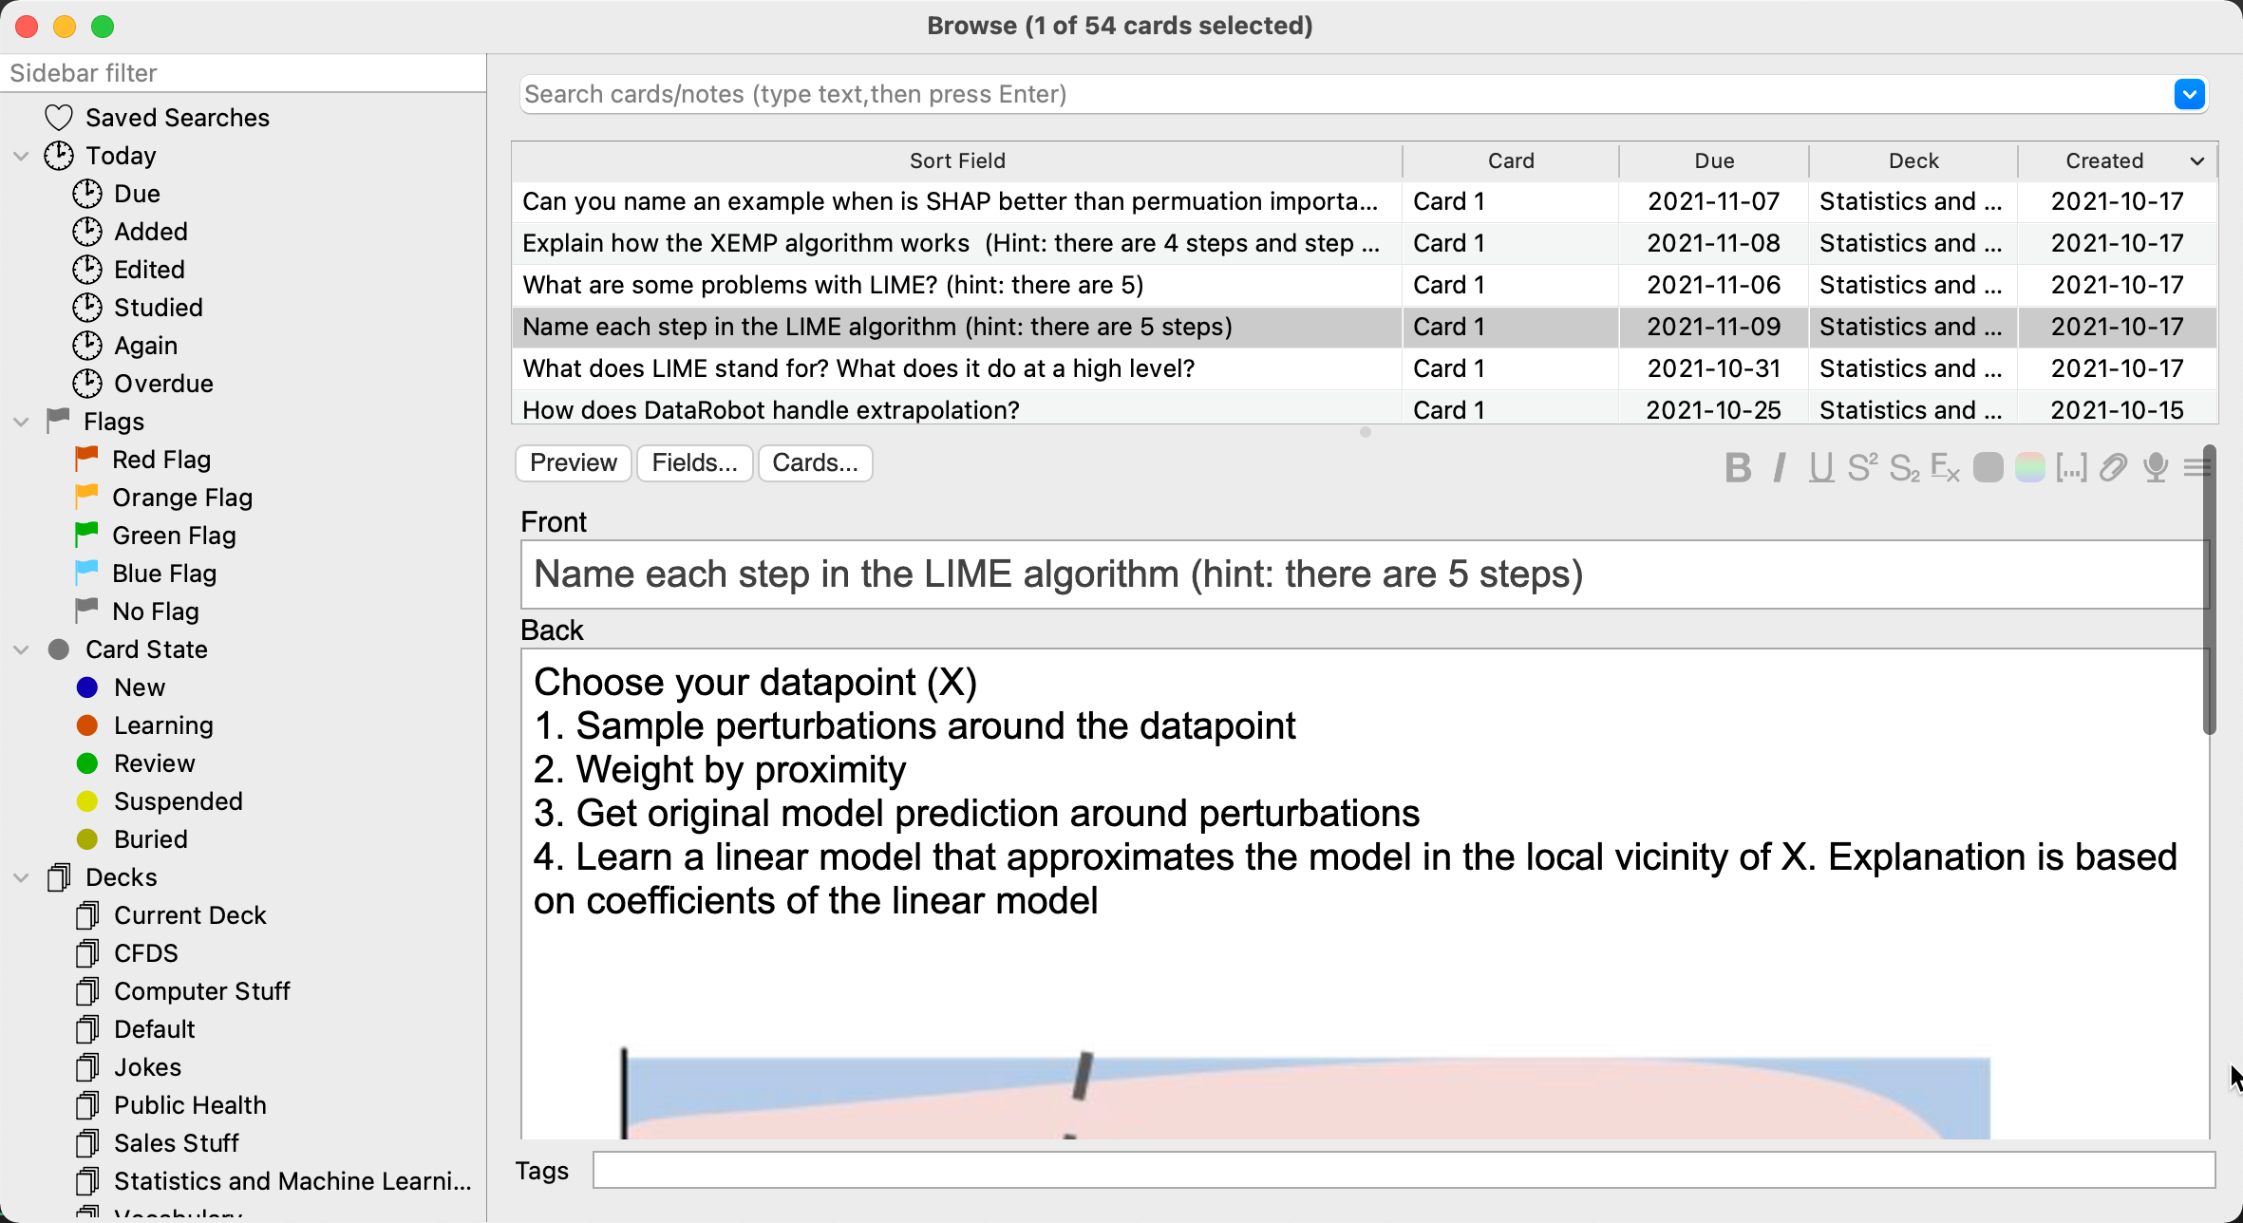Open the rainbow color picker swatch
The width and height of the screenshot is (2243, 1223).
[2029, 467]
